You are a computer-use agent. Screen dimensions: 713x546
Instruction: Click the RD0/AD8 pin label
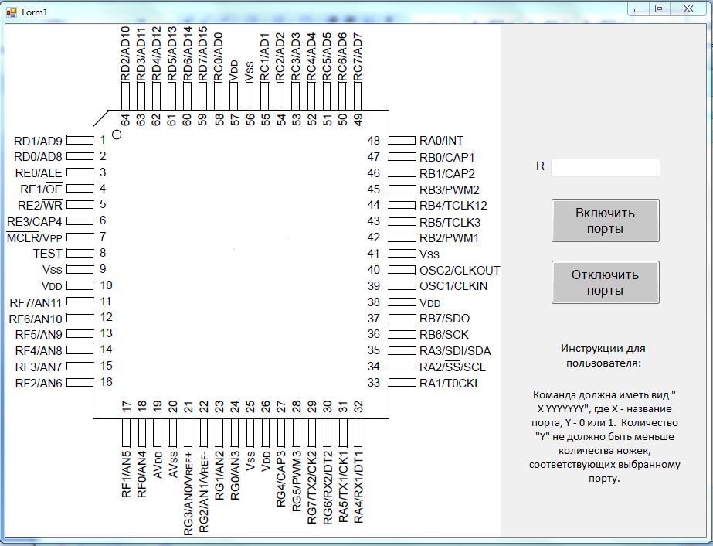tap(38, 157)
